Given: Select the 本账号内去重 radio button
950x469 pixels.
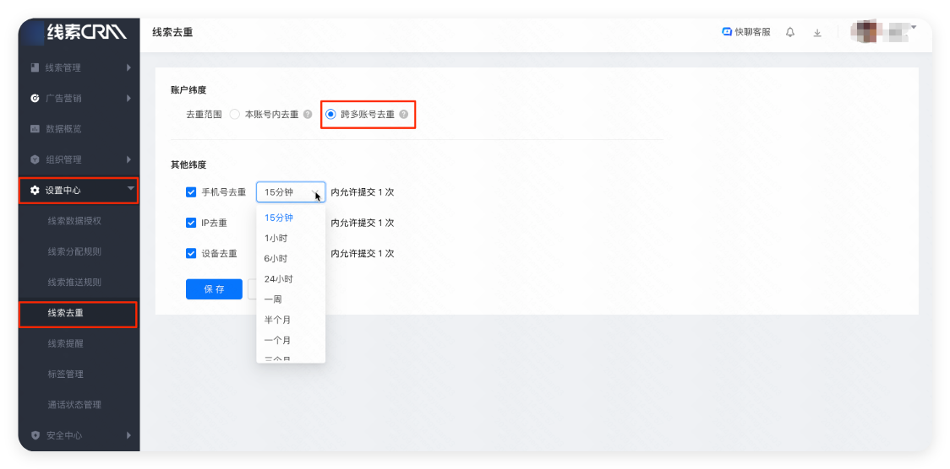Looking at the screenshot, I should click(x=235, y=114).
